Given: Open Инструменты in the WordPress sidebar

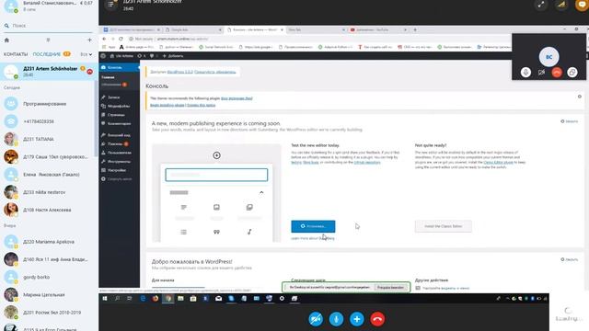Looking at the screenshot, I should pyautogui.click(x=120, y=161).
